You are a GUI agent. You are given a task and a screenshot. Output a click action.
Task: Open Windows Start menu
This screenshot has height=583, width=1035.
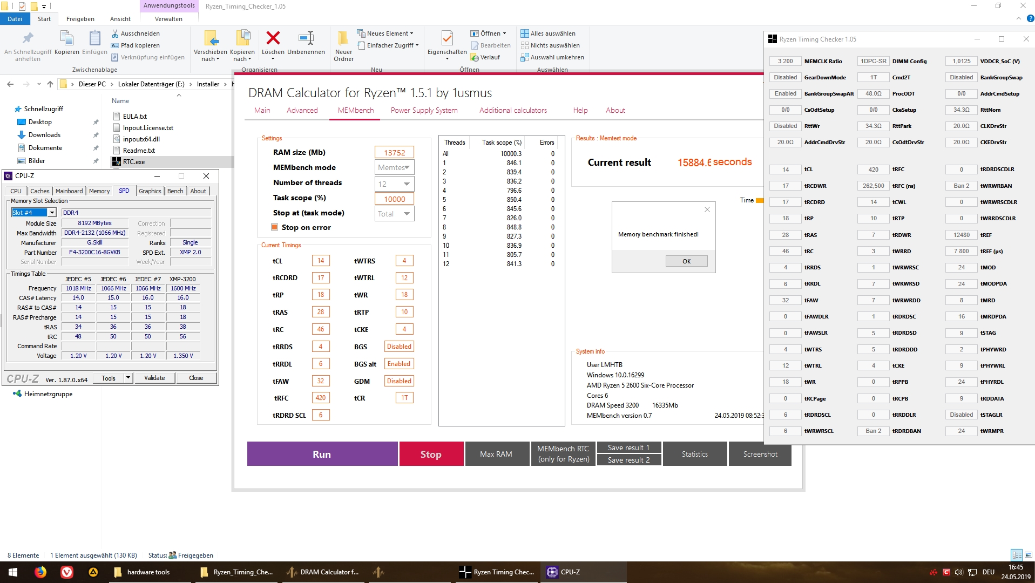click(13, 572)
